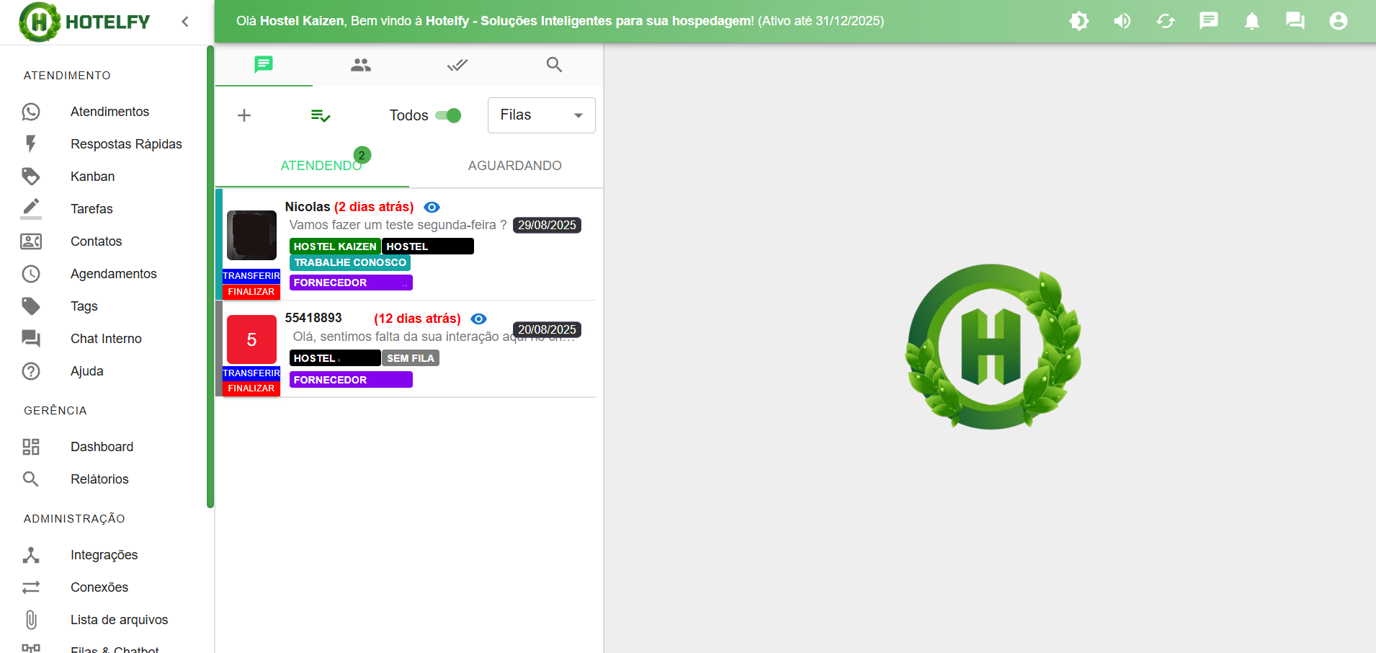
Task: Select the ATENDENDO tab
Action: click(321, 166)
